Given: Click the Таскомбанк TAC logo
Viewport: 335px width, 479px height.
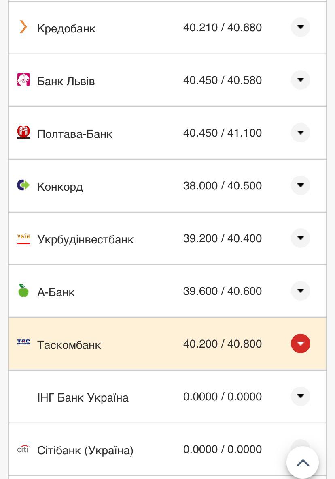Looking at the screenshot, I should click(x=23, y=342).
